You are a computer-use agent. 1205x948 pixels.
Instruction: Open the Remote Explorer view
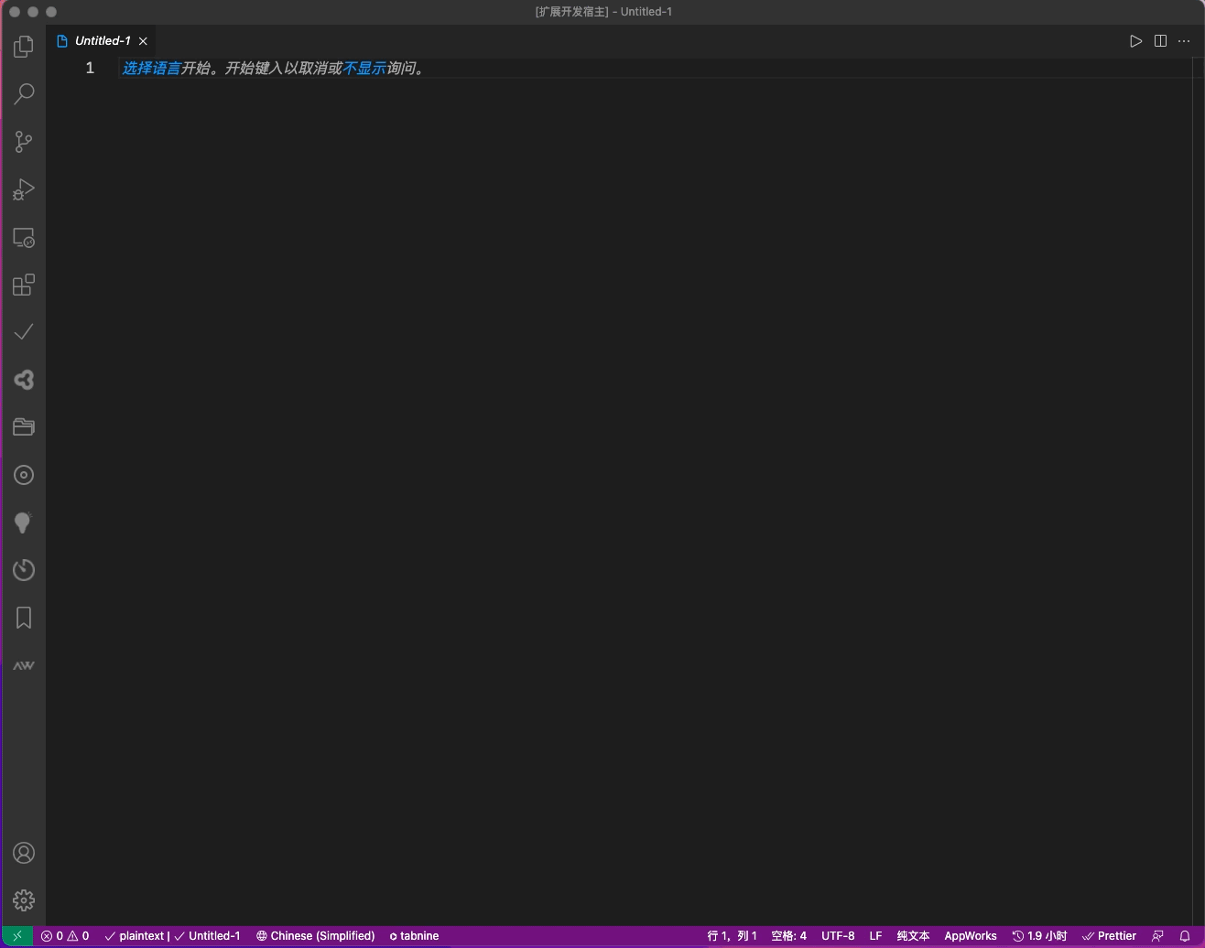[24, 238]
